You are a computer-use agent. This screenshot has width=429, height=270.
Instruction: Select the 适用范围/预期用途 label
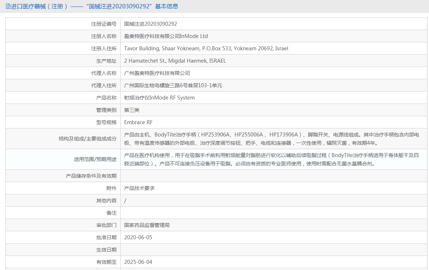tap(95, 159)
